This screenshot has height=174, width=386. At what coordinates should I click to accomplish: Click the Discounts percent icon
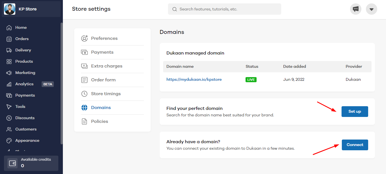(9, 118)
